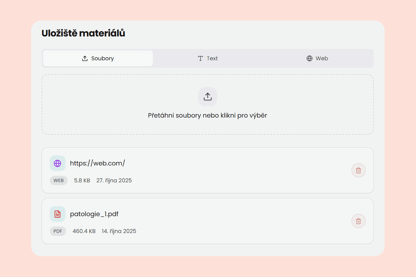
Task: Click the date 27. října 2025
Action: coord(114,180)
